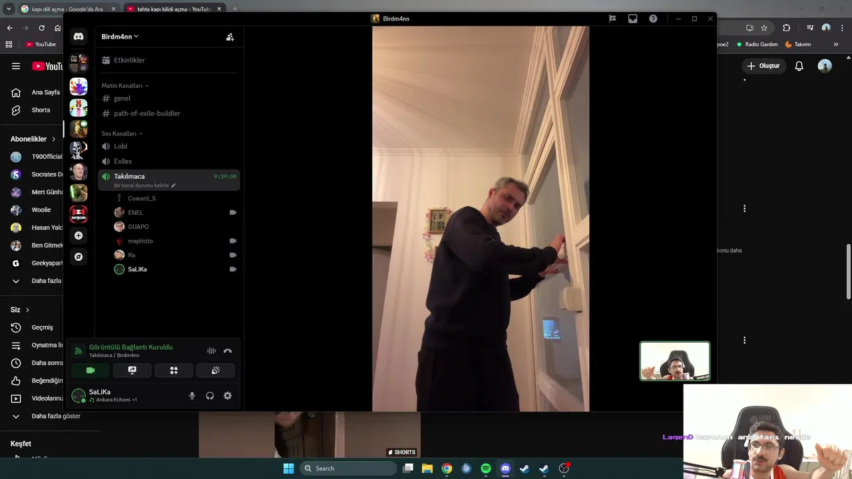The image size is (852, 479).
Task: Disconnect from voice with hang-up icon
Action: click(228, 351)
